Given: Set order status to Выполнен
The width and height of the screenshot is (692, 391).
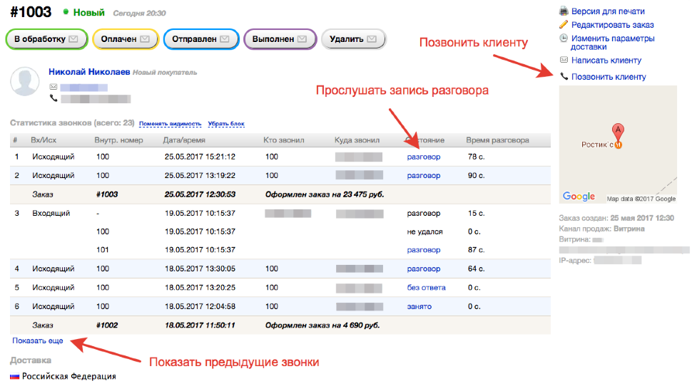Looking at the screenshot, I should click(x=280, y=39).
